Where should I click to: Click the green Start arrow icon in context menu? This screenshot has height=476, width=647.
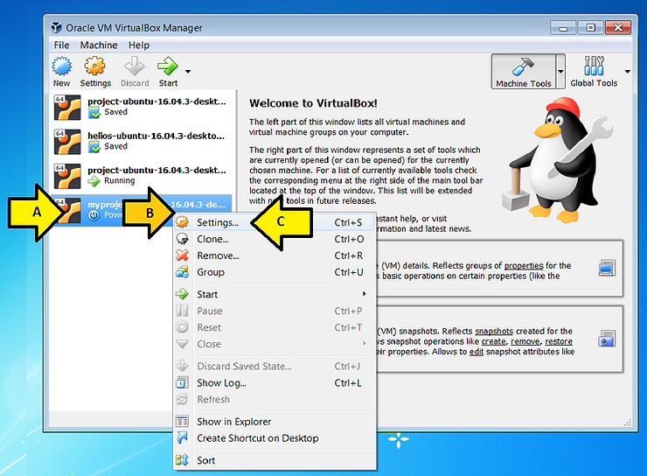[x=183, y=294]
